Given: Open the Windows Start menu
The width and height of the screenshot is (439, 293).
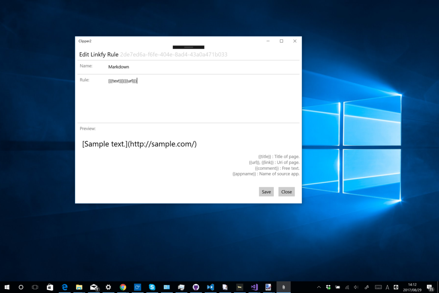Looking at the screenshot, I should (7, 287).
